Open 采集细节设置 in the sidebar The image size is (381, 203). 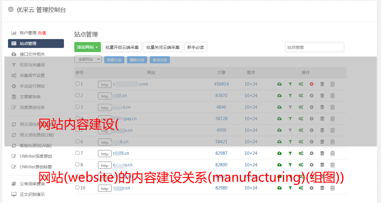coord(32,75)
